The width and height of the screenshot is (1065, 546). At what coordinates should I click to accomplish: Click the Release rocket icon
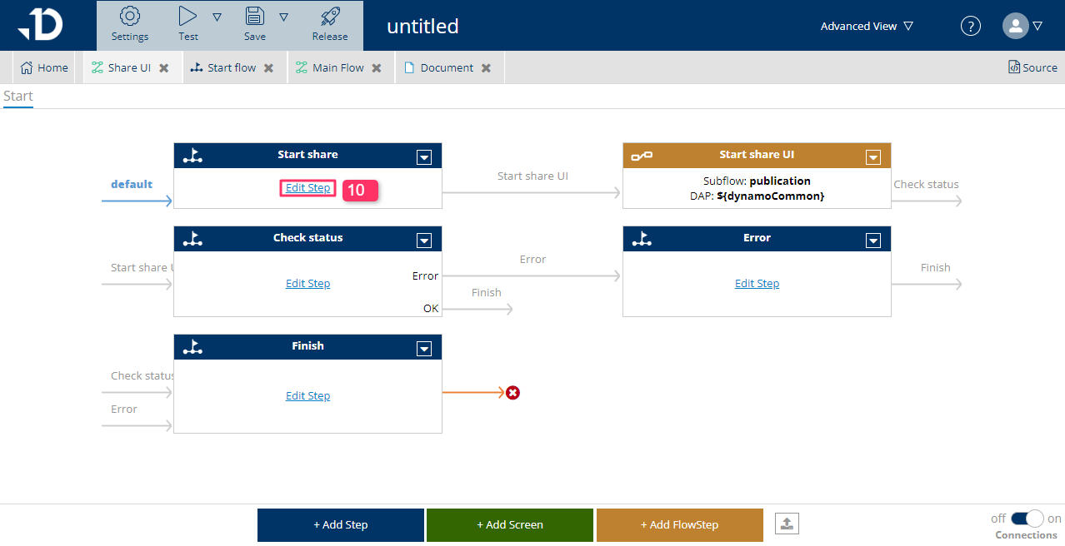(330, 17)
